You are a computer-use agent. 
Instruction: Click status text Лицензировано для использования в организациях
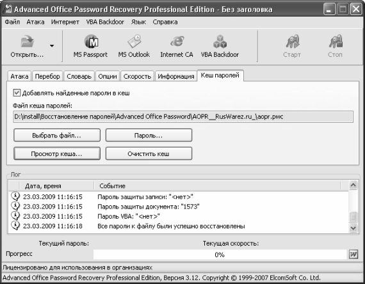[77, 267]
